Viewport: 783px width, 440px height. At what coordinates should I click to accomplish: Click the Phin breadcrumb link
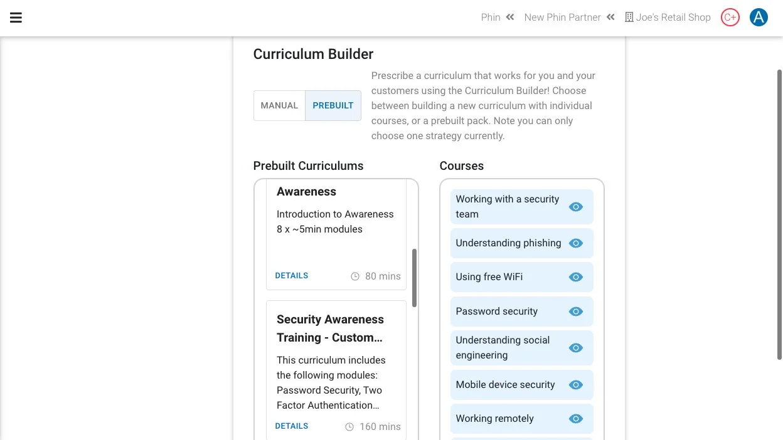pyautogui.click(x=491, y=18)
